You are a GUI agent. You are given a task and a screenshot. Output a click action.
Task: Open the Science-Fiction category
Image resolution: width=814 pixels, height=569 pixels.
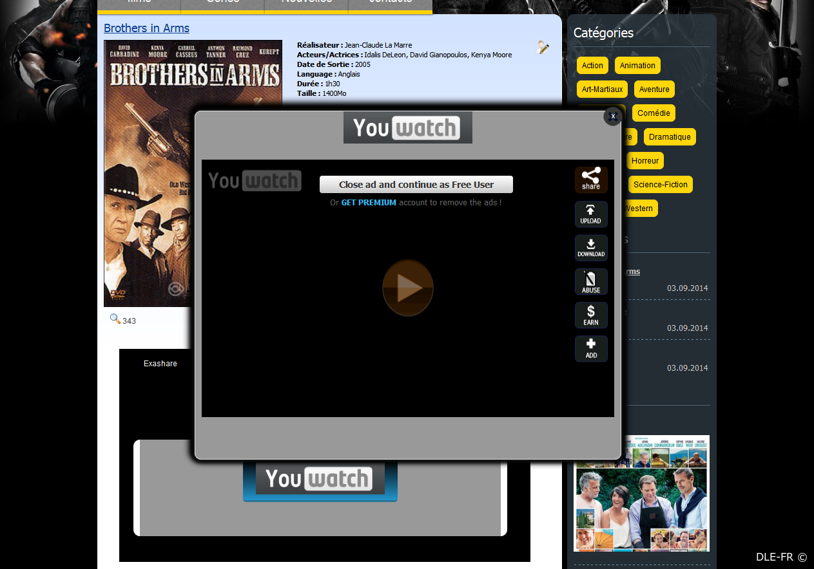[661, 185]
